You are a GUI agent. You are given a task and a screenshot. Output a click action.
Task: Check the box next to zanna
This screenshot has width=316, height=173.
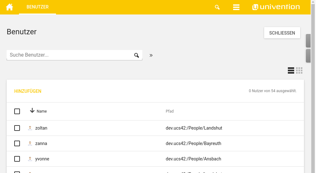point(17,143)
